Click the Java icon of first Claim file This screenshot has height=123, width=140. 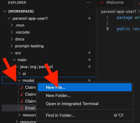click(x=21, y=87)
